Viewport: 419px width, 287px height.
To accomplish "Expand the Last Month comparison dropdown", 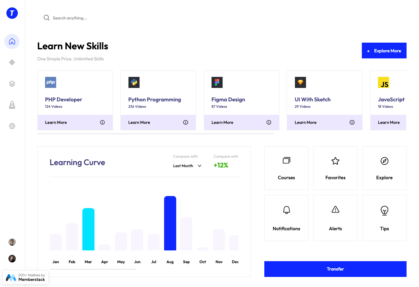I will [x=187, y=166].
